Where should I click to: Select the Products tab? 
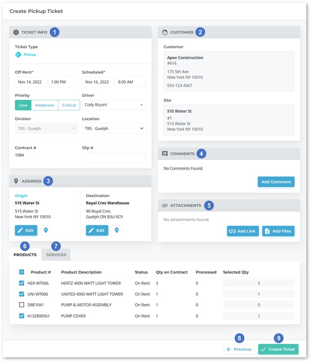coord(25,255)
